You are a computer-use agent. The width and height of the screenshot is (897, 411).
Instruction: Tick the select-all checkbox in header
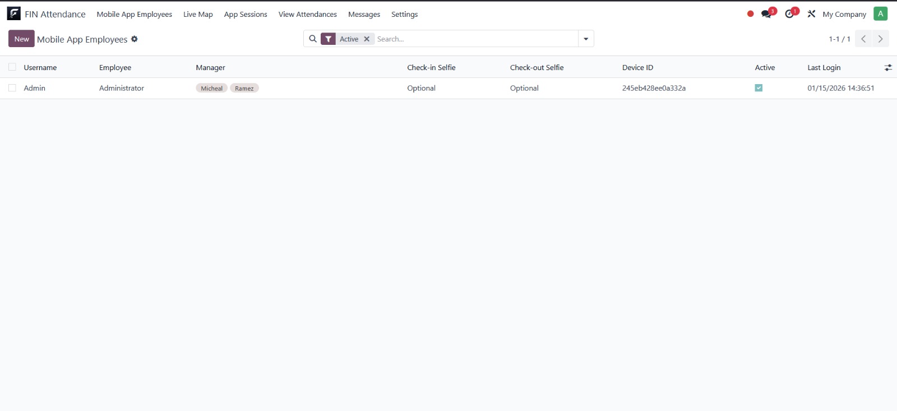[x=12, y=67]
